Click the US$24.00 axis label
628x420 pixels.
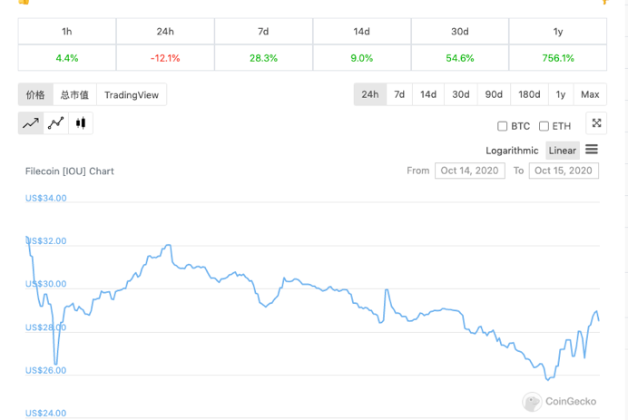pos(46,413)
